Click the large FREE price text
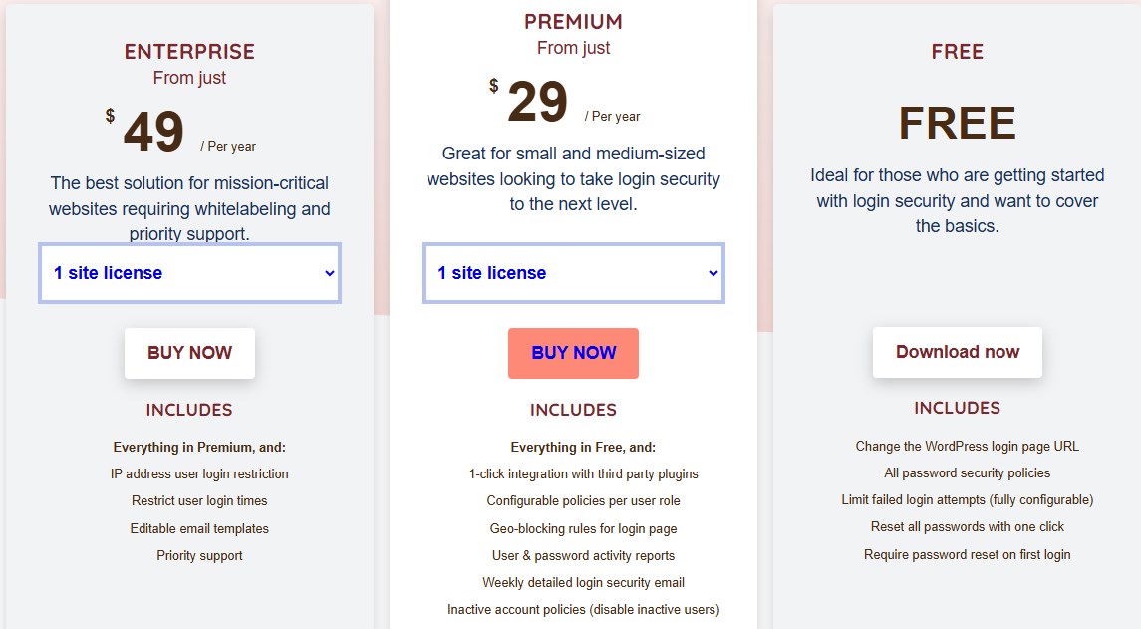 (957, 124)
